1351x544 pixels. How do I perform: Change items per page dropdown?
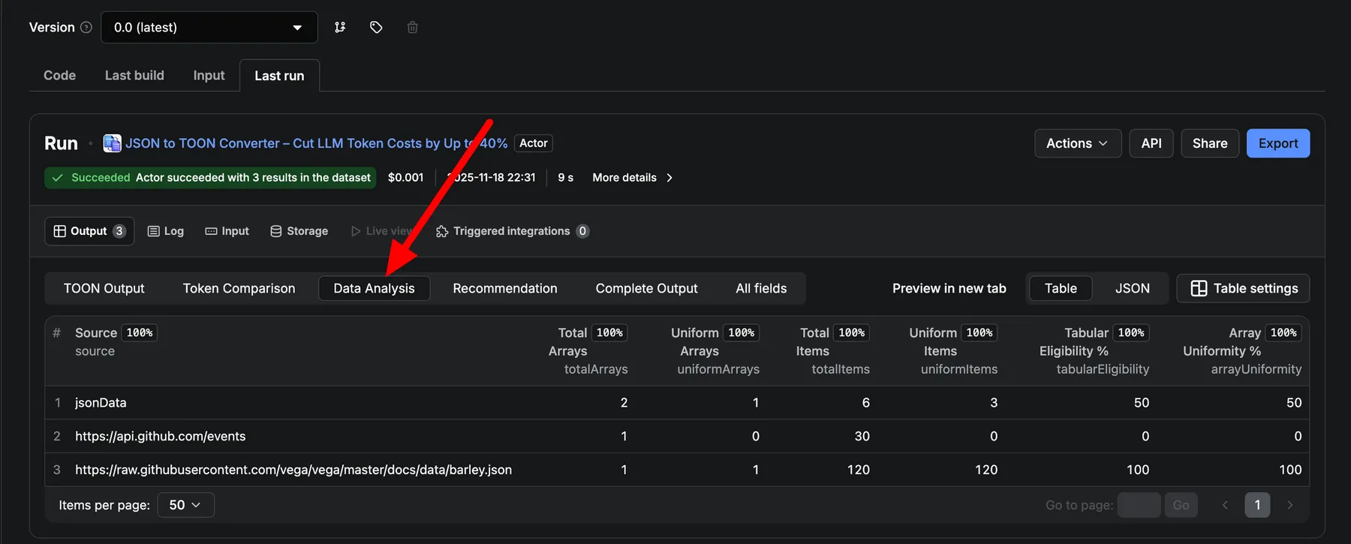pyautogui.click(x=185, y=505)
